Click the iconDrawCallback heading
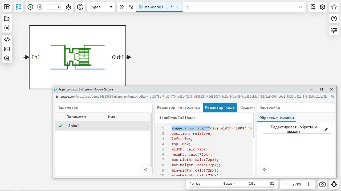 [x=177, y=118]
